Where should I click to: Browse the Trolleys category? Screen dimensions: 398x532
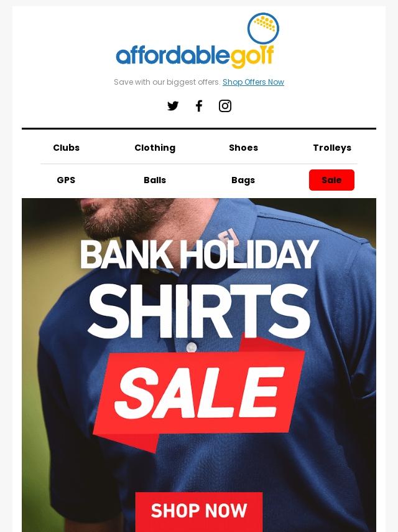[332, 148]
